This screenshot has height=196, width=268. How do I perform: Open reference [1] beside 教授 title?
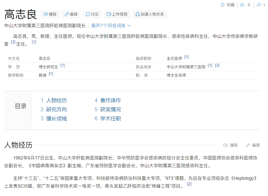point(51,74)
